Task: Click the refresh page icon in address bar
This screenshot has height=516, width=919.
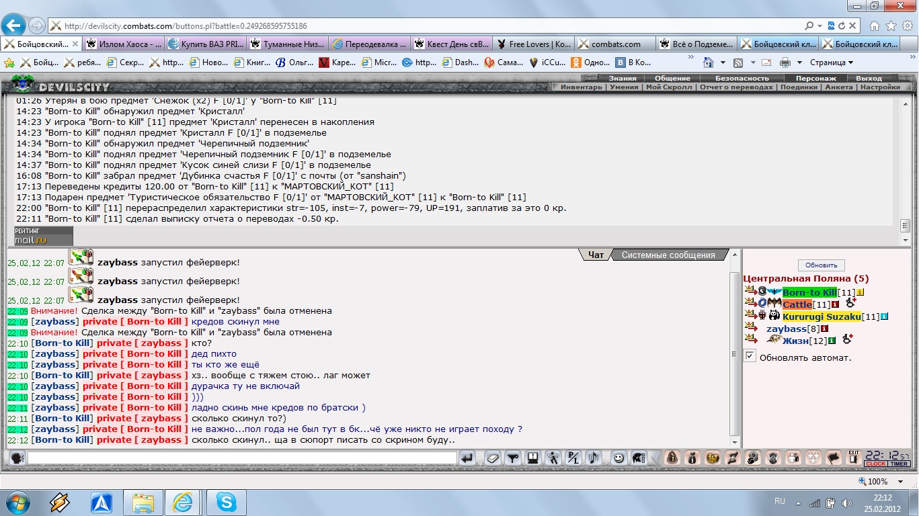Action: tap(841, 26)
